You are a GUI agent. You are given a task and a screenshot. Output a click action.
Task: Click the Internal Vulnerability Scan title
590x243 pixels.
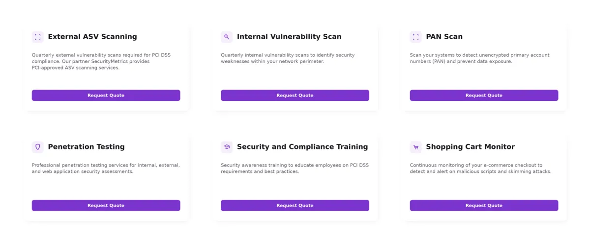pyautogui.click(x=289, y=37)
